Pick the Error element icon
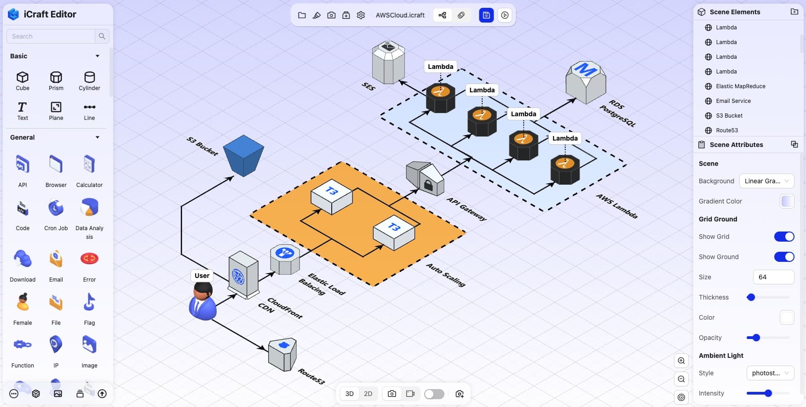The width and height of the screenshot is (806, 407). coord(89,265)
